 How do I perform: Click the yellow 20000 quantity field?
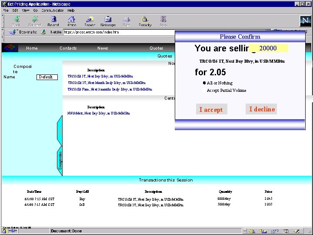(268, 48)
